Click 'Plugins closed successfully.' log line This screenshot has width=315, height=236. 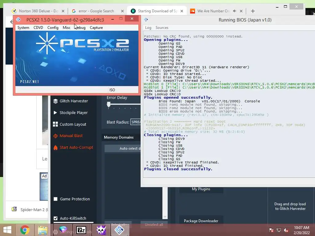[x=178, y=169]
